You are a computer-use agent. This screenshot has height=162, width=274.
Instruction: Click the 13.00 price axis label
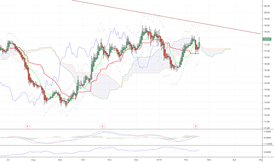[x=267, y=103]
